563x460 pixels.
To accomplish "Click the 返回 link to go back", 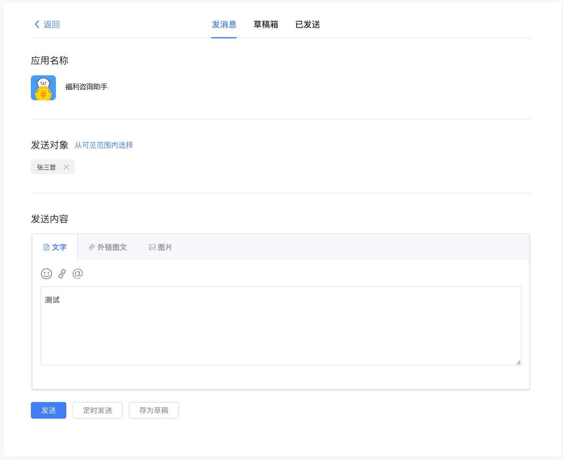I will 51,24.
